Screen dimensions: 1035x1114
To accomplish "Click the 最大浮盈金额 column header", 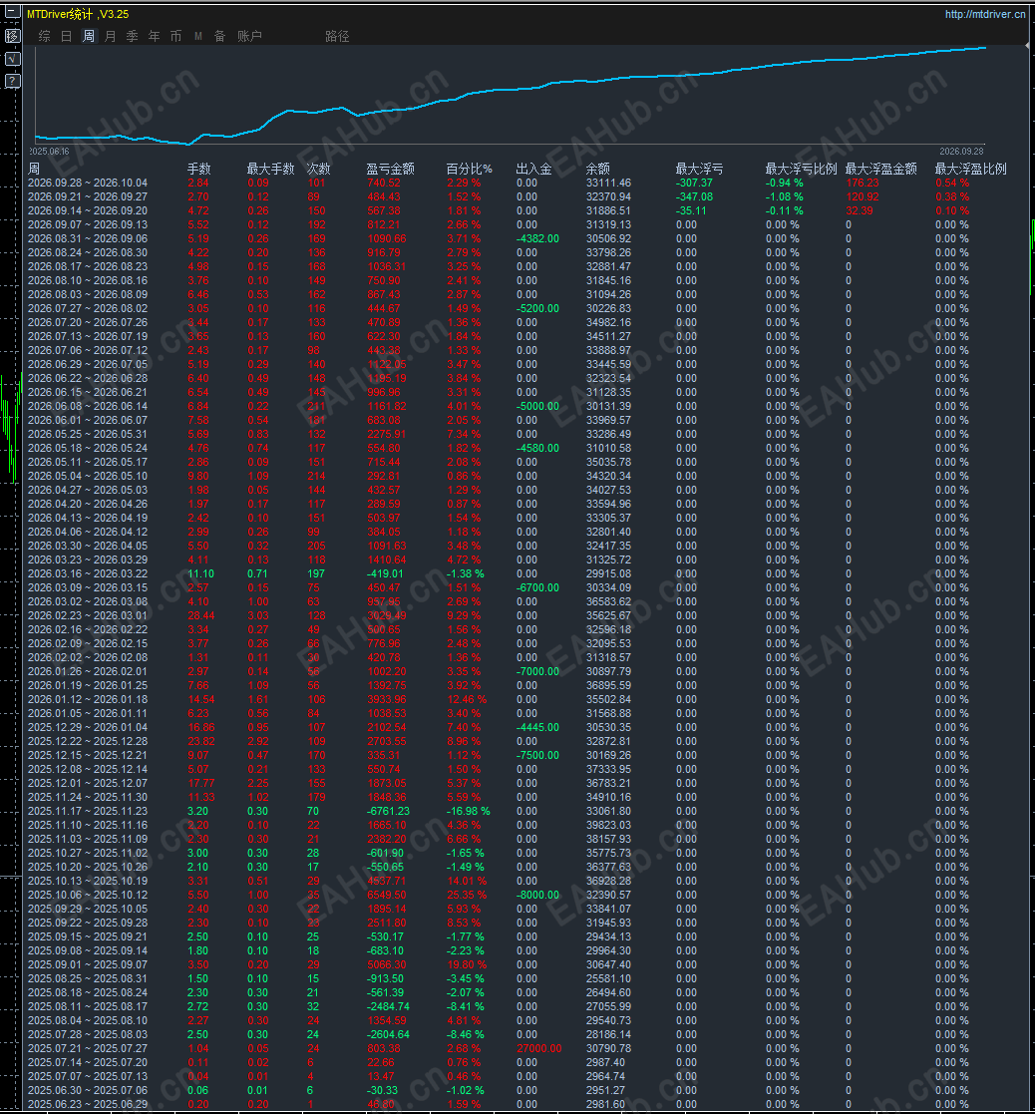I will [x=880, y=169].
